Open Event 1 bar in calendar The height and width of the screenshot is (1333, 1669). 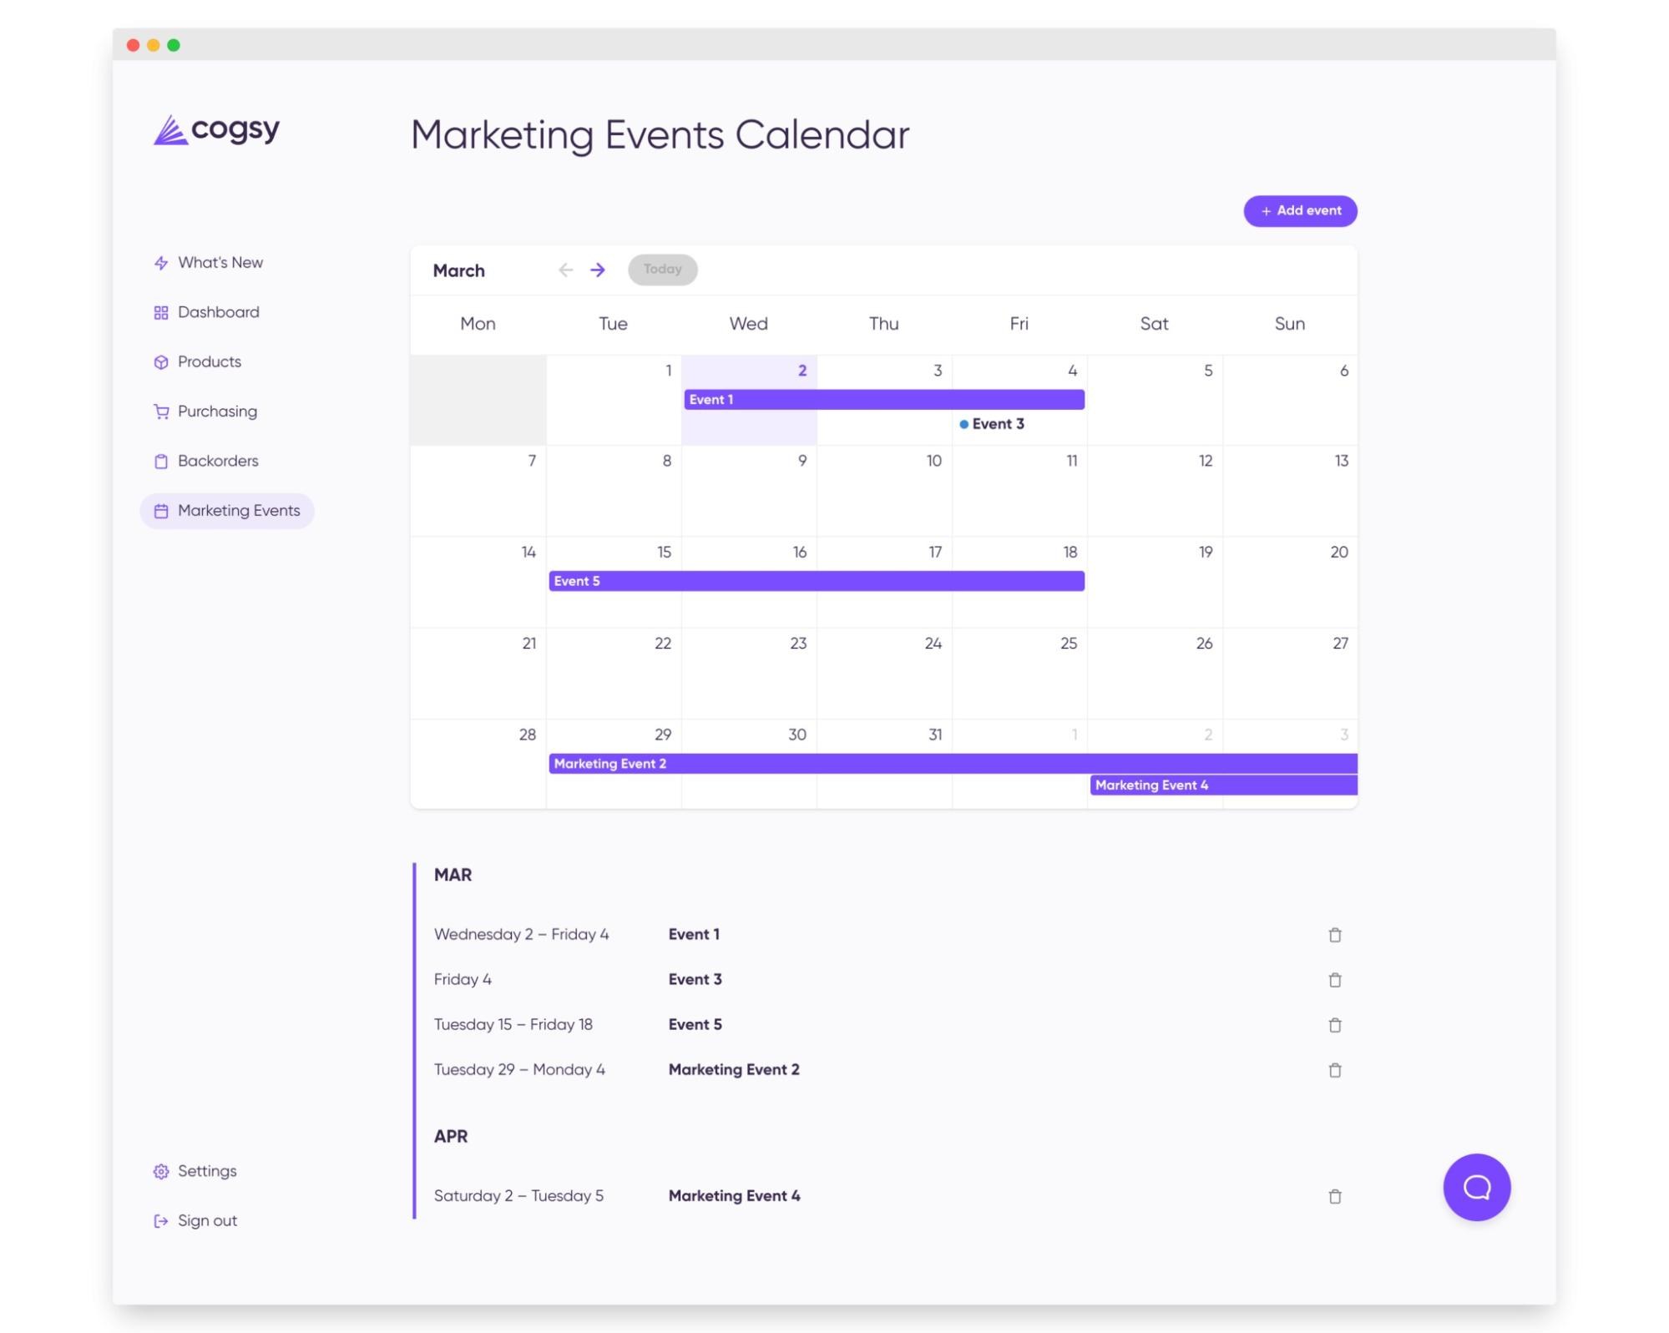point(884,400)
